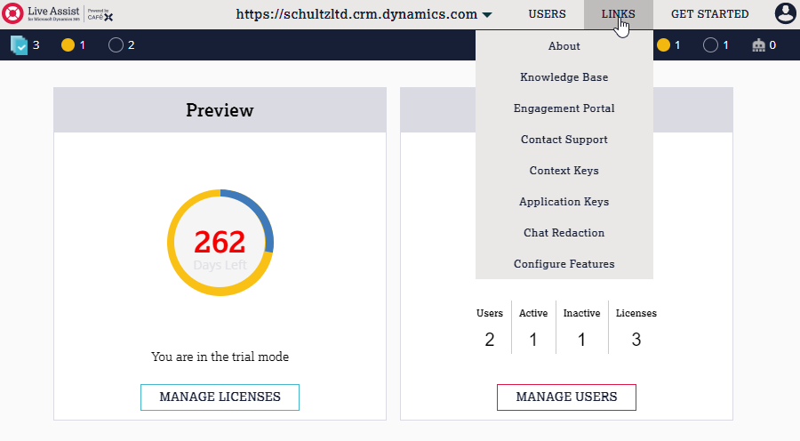Image resolution: width=800 pixels, height=441 pixels.
Task: Click the right empty status circle
Action: coord(710,45)
